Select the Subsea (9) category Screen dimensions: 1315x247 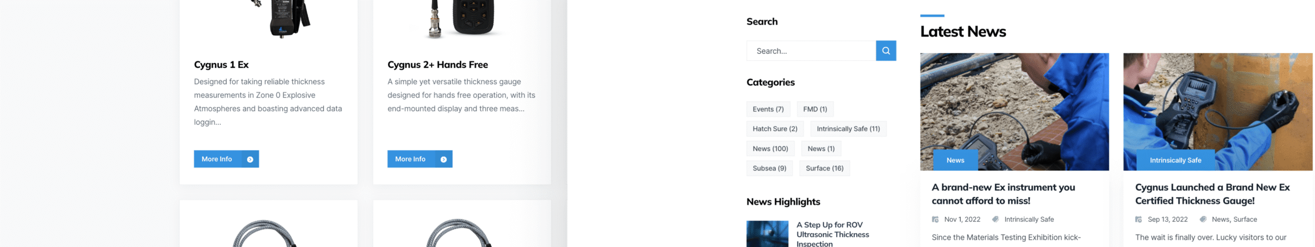tap(769, 168)
